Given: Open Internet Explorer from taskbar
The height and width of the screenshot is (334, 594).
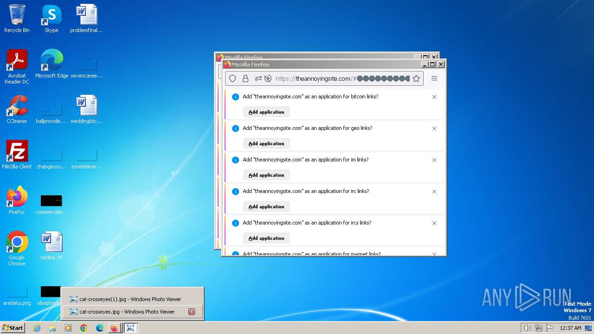Looking at the screenshot, I should pyautogui.click(x=37, y=328).
